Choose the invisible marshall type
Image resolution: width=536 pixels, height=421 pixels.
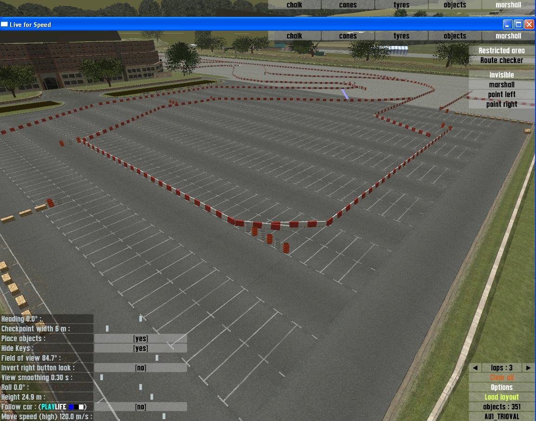pyautogui.click(x=502, y=75)
